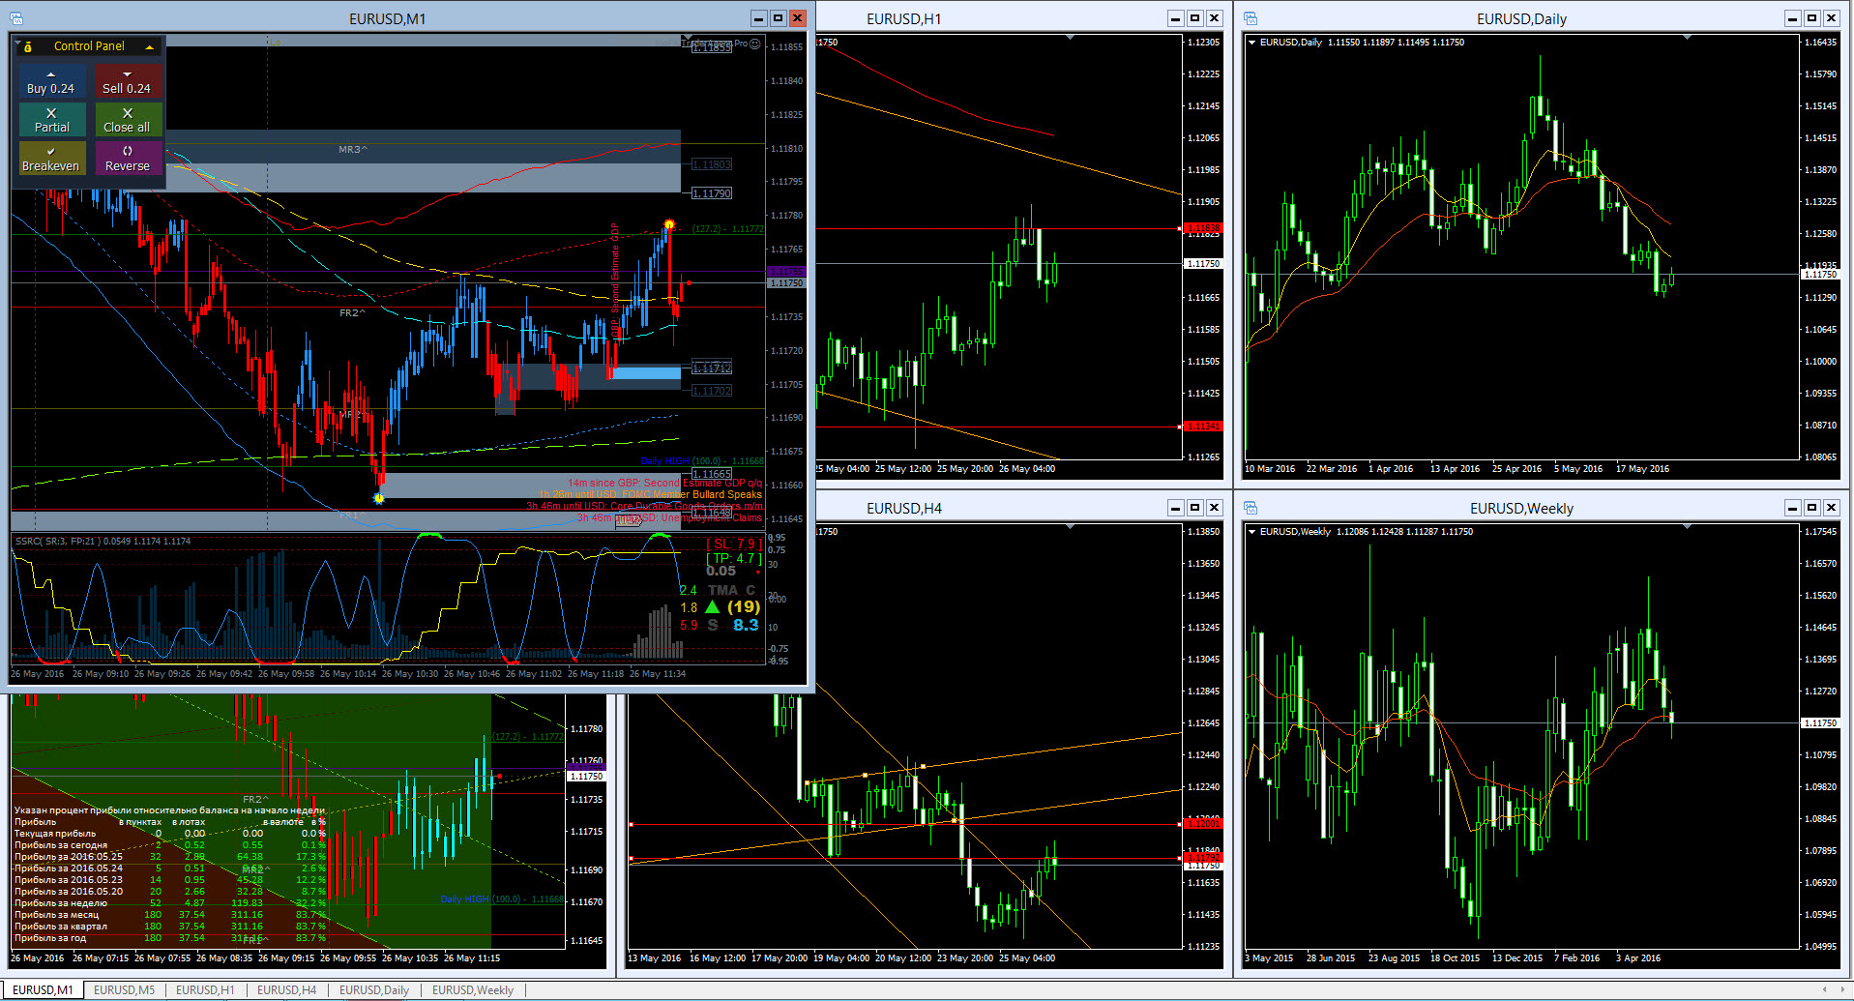Click the FOMC Member Bullard Speaks news line

(650, 494)
